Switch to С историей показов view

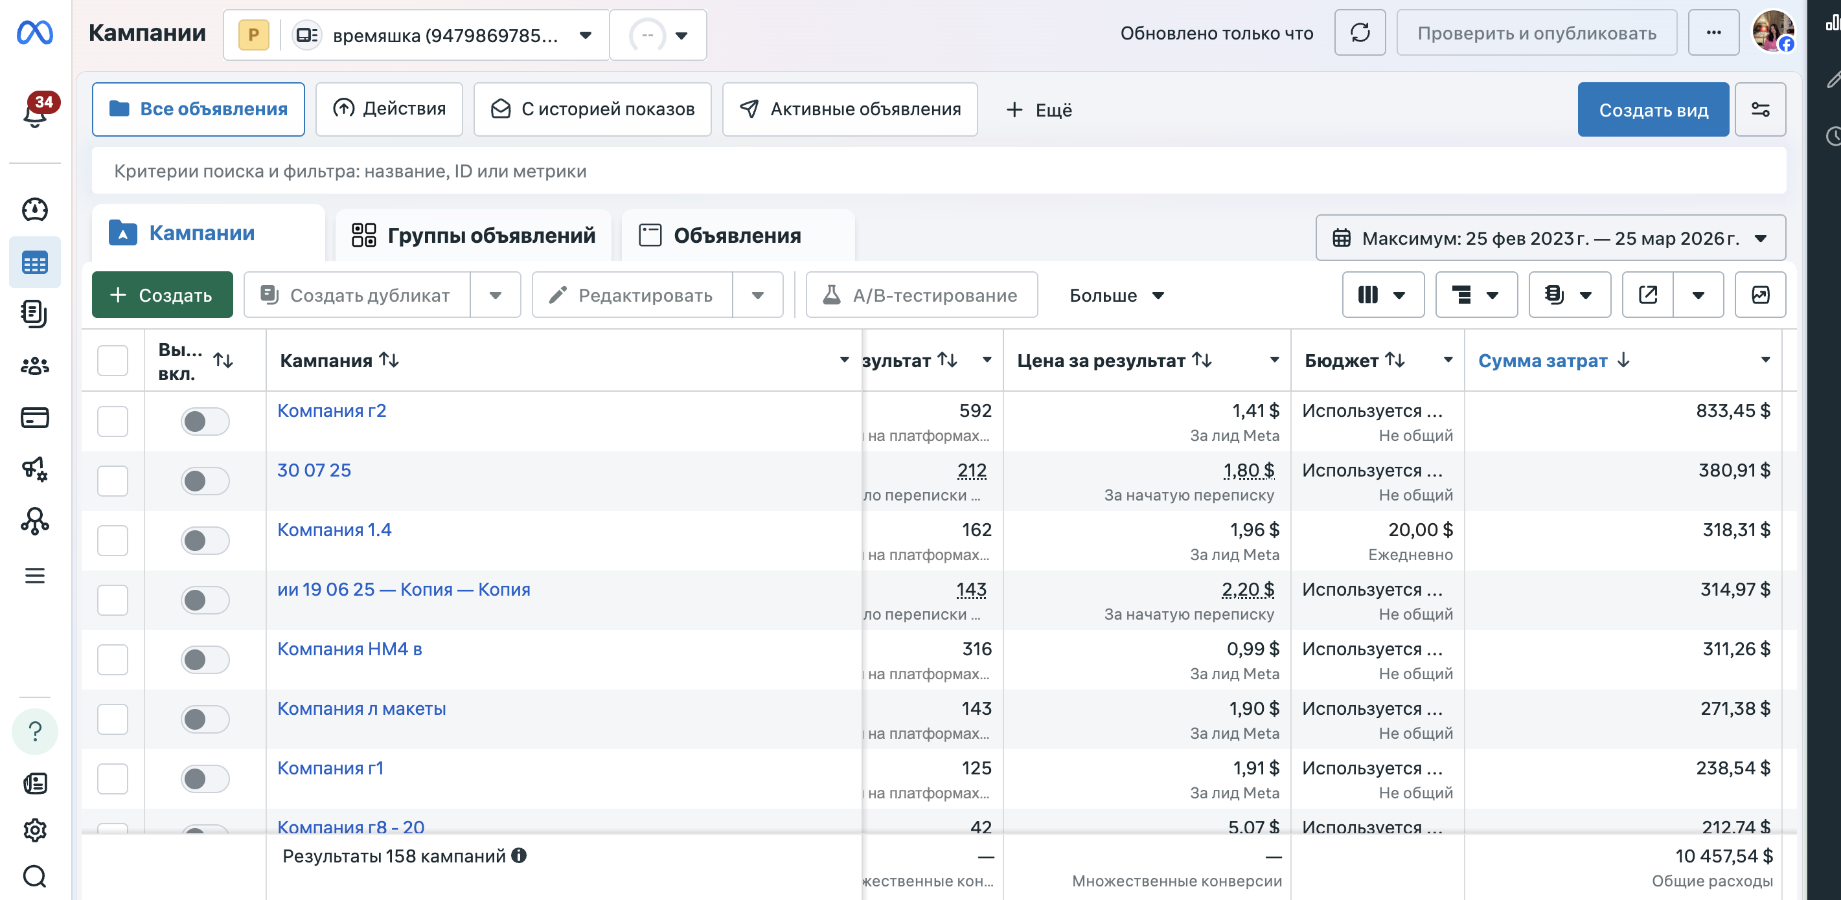coord(593,109)
